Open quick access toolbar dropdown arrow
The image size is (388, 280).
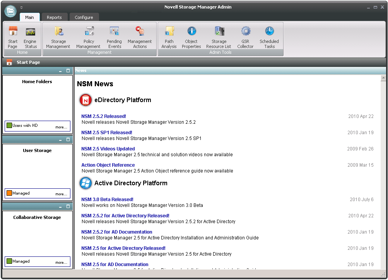coord(22,8)
